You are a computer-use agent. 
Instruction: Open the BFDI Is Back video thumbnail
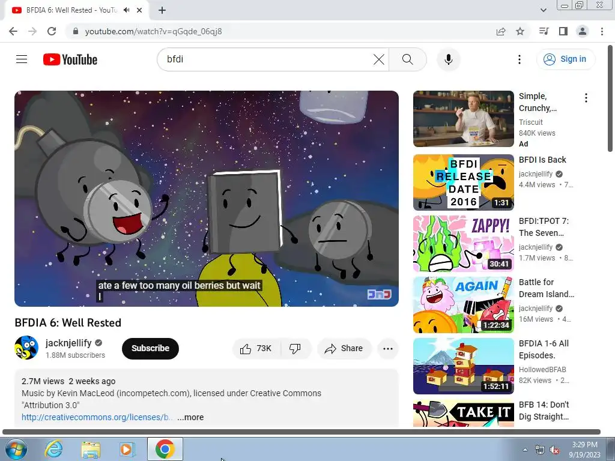pyautogui.click(x=463, y=182)
